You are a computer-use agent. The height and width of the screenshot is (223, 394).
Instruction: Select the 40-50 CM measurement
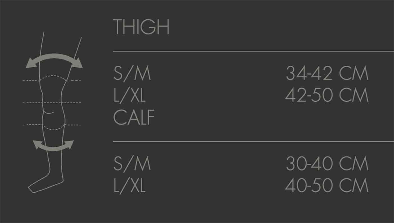326,186
